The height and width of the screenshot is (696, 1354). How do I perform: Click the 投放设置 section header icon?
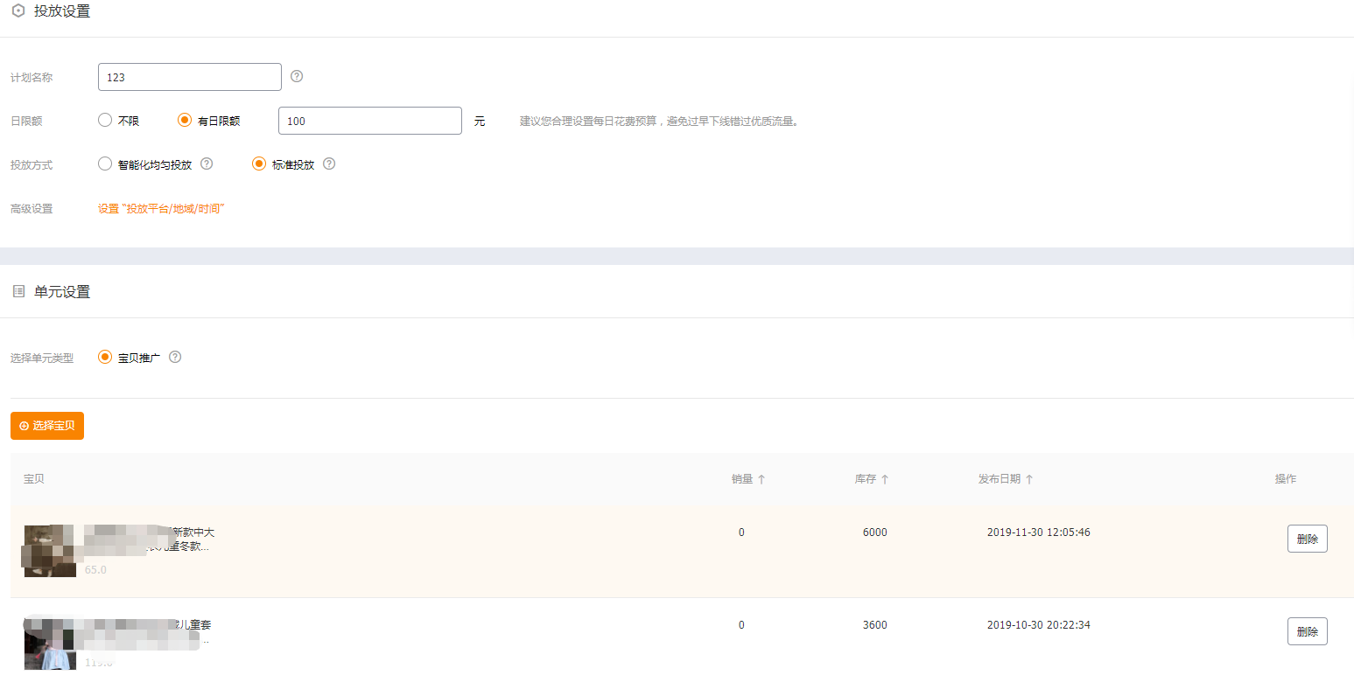(x=18, y=11)
